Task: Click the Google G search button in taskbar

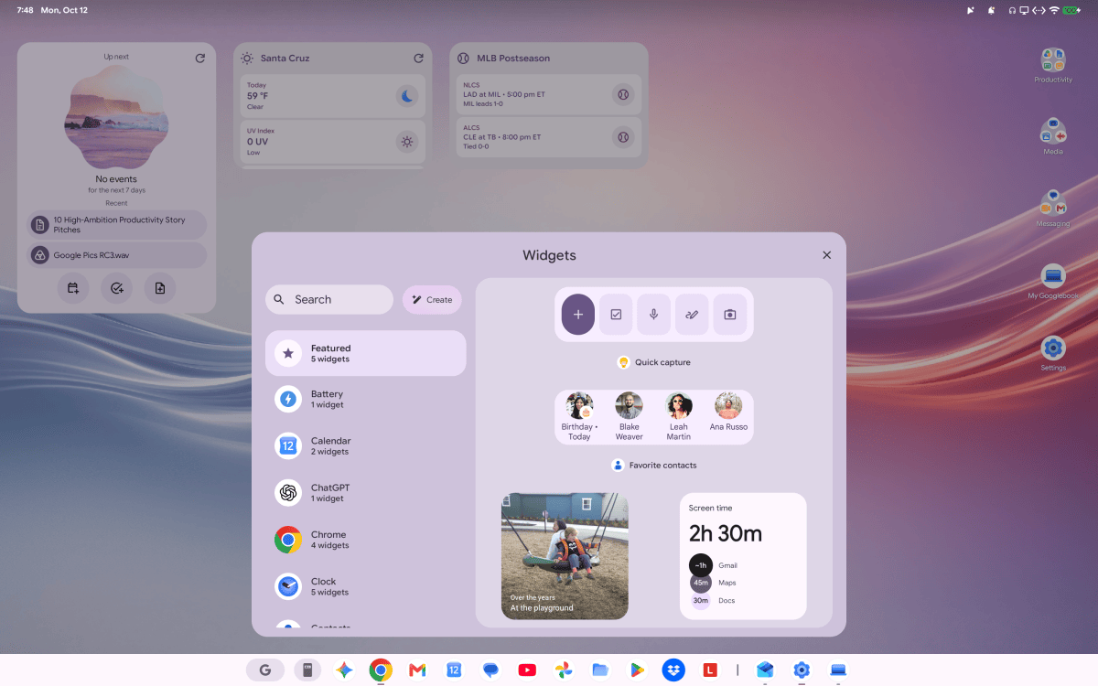Action: point(265,670)
